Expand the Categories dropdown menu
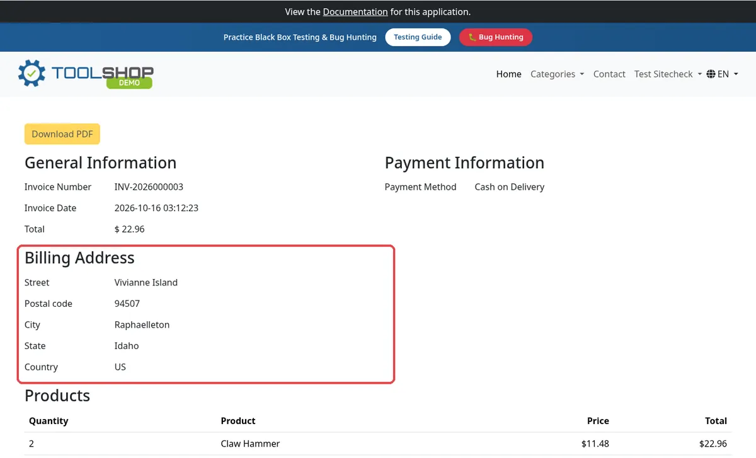Image resolution: width=756 pixels, height=458 pixels. tap(557, 74)
